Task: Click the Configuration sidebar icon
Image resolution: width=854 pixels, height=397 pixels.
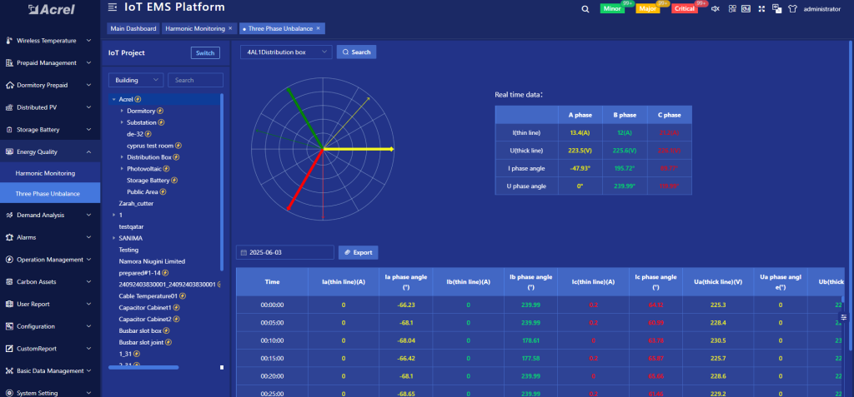Action: point(8,327)
